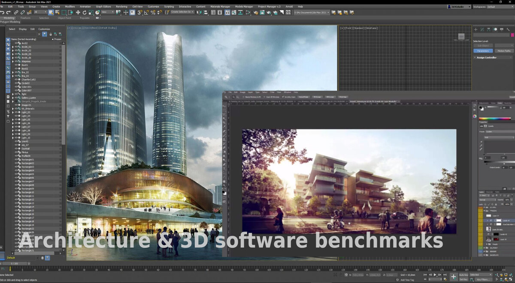Open the Selected key filter dropdown
515x283 pixels.
pyautogui.click(x=481, y=275)
